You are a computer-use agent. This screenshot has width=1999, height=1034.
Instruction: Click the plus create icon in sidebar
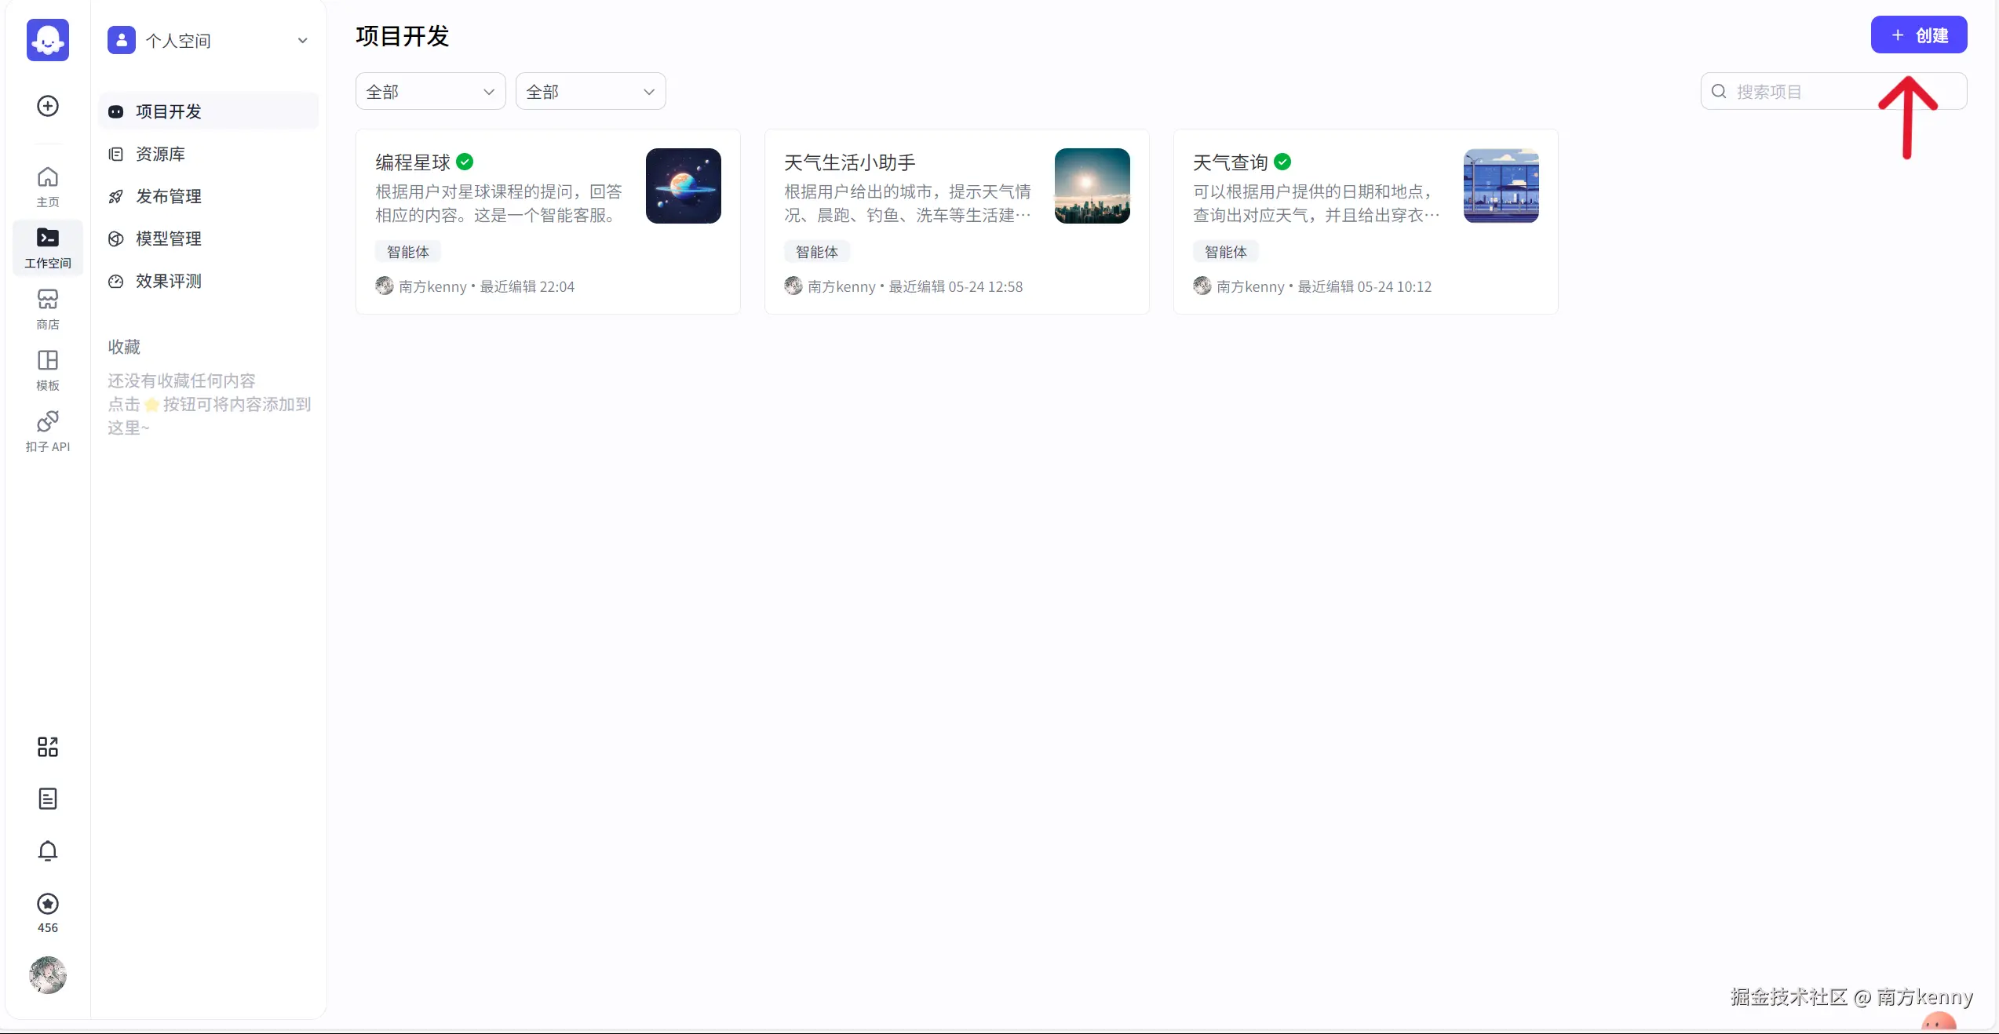47,106
